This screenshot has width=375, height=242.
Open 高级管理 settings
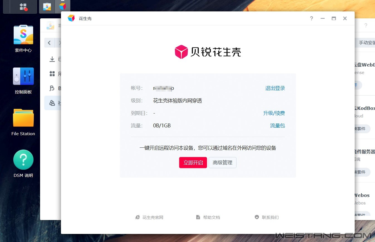[222, 163]
